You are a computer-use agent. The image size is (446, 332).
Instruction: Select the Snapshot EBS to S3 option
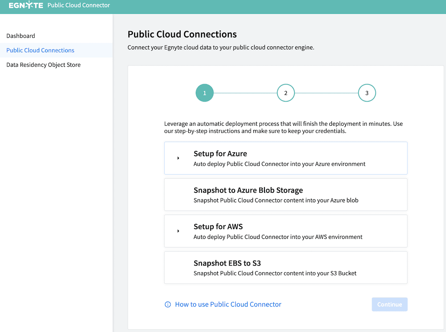[x=285, y=267]
